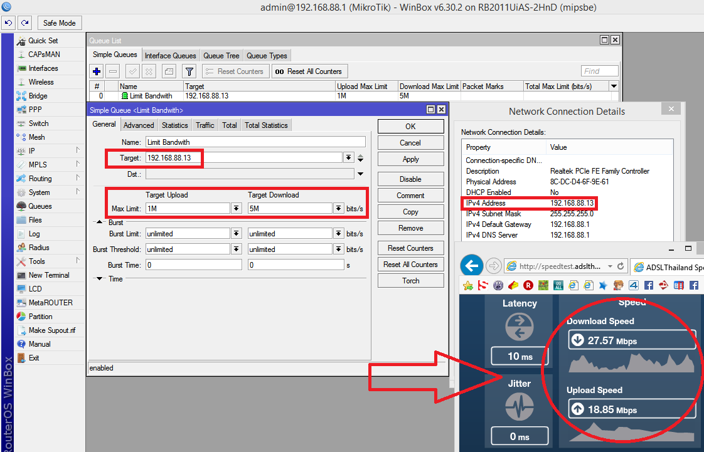
Task: Open column chooser dropdown in Queue List header
Action: pyautogui.click(x=614, y=86)
